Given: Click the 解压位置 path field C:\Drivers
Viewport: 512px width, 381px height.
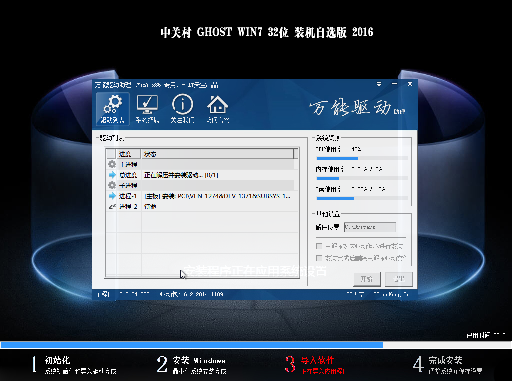Looking at the screenshot, I should (370, 227).
